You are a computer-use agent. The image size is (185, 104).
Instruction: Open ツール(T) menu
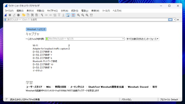[106, 11]
